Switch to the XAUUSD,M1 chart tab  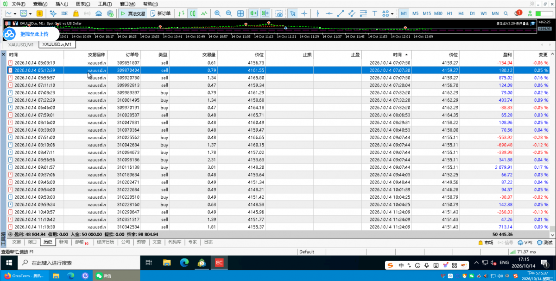20,45
